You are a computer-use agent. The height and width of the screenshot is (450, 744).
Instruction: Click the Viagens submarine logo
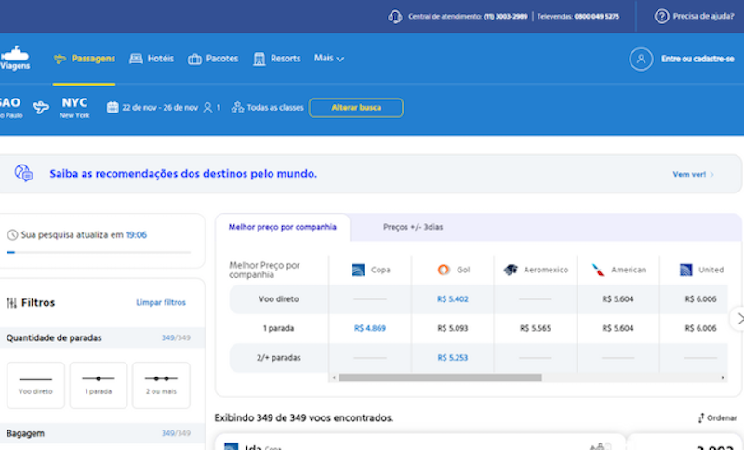point(14,58)
